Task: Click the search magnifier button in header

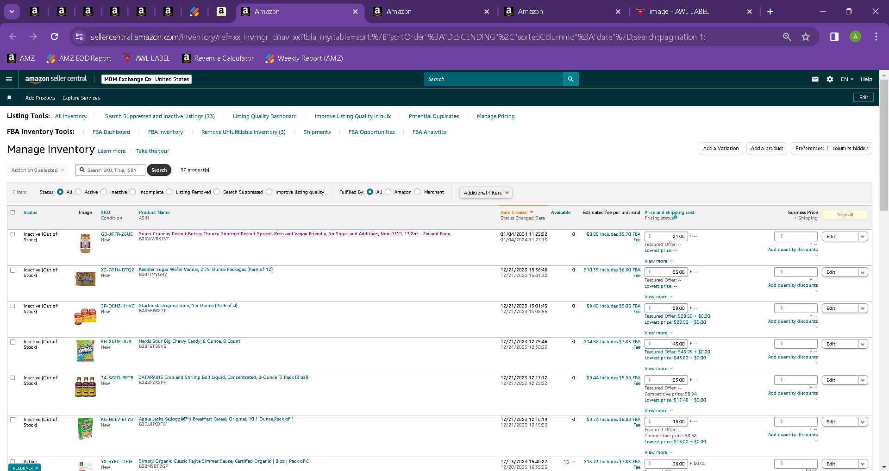Action: [570, 79]
